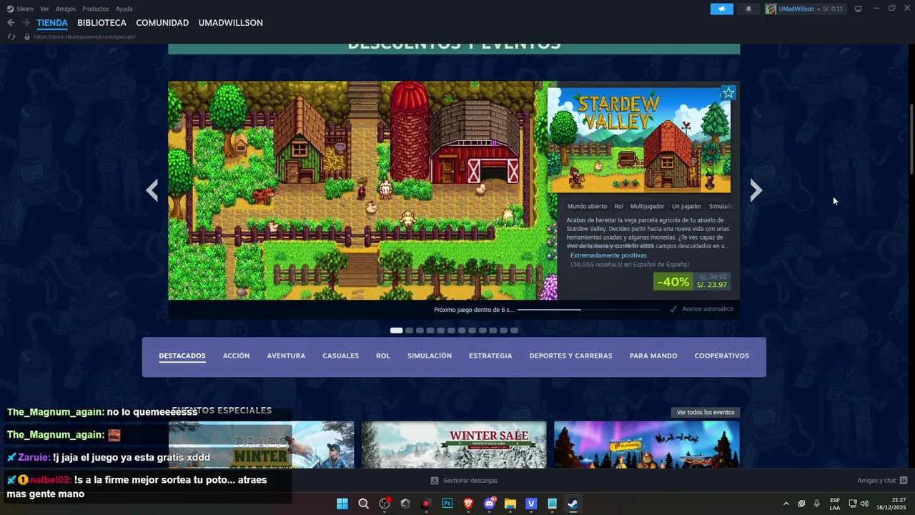Screen dimensions: 915x515
Task: Select the second carousel page dot
Action: click(409, 330)
